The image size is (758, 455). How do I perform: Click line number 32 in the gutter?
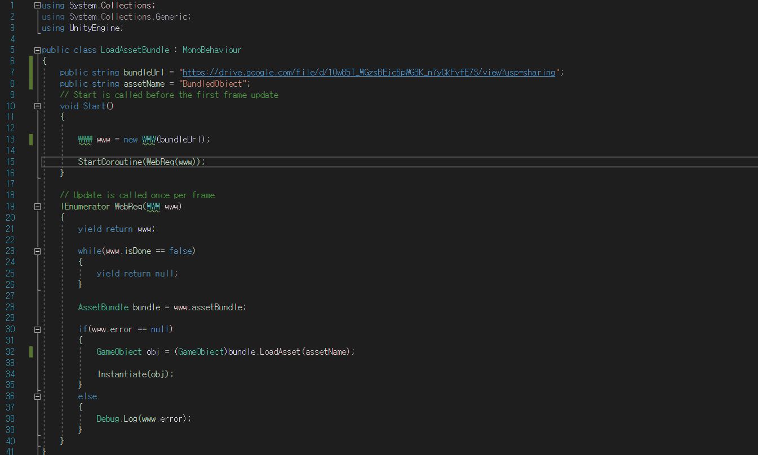point(10,351)
